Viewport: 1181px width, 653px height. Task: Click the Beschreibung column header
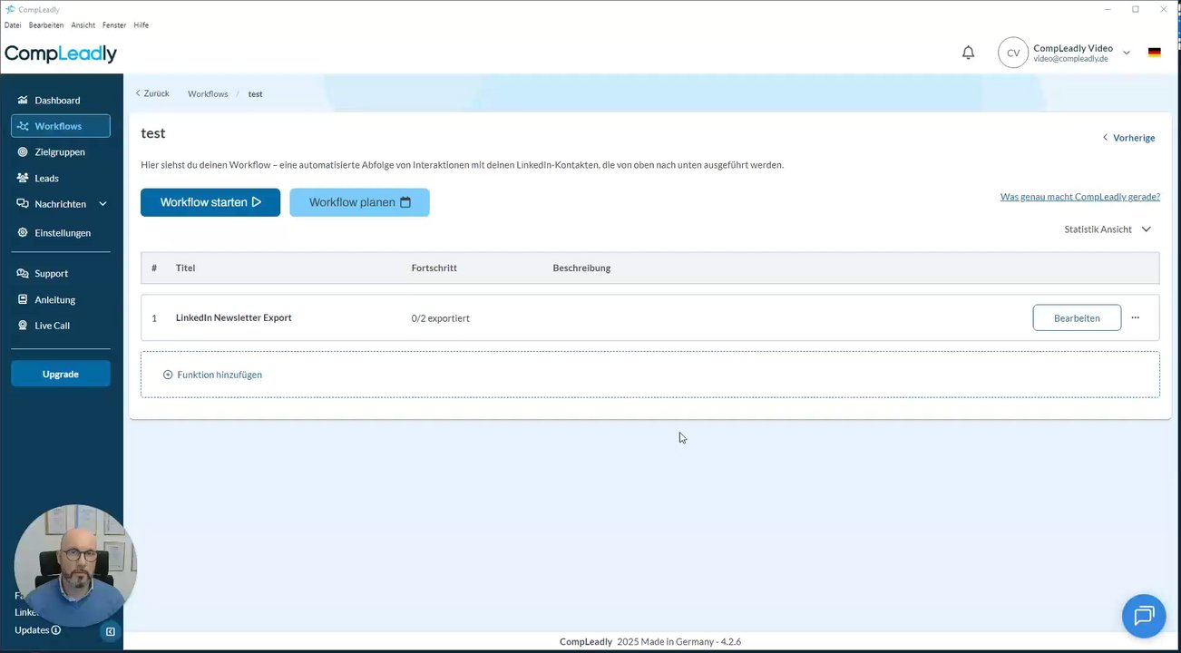(x=581, y=268)
